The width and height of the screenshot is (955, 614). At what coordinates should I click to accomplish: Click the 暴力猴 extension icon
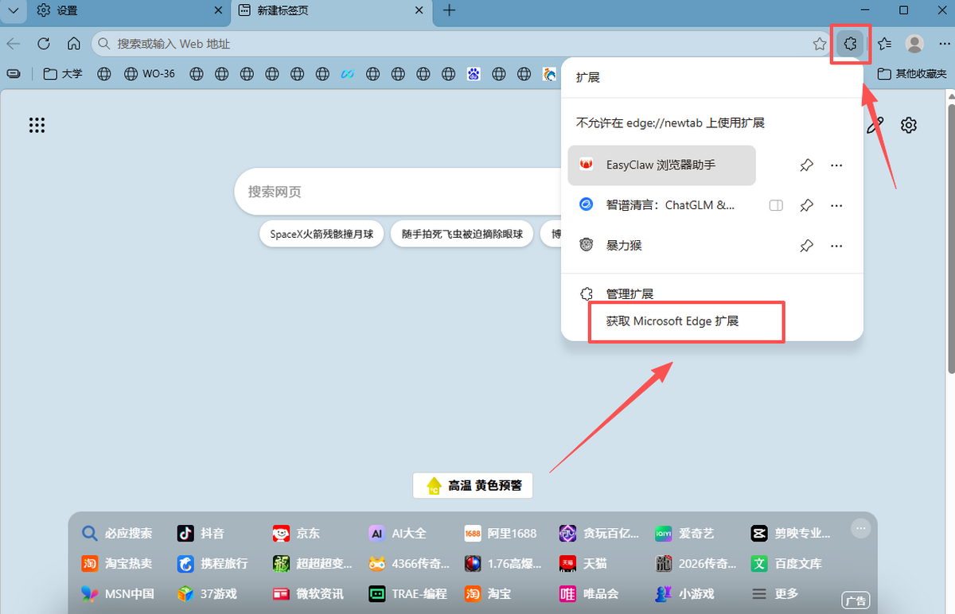(587, 245)
